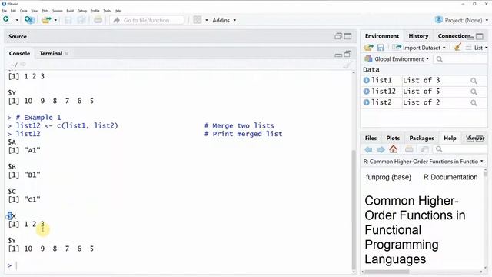
Task: Open the Code menu
Action: 24,11
